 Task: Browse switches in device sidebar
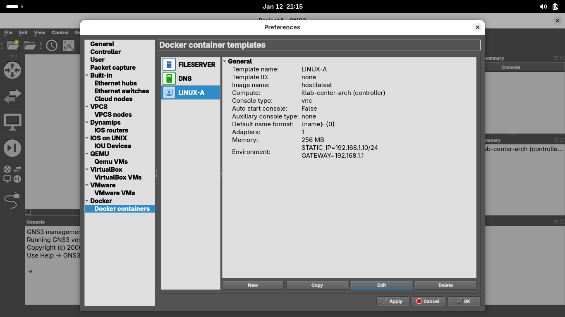12,96
